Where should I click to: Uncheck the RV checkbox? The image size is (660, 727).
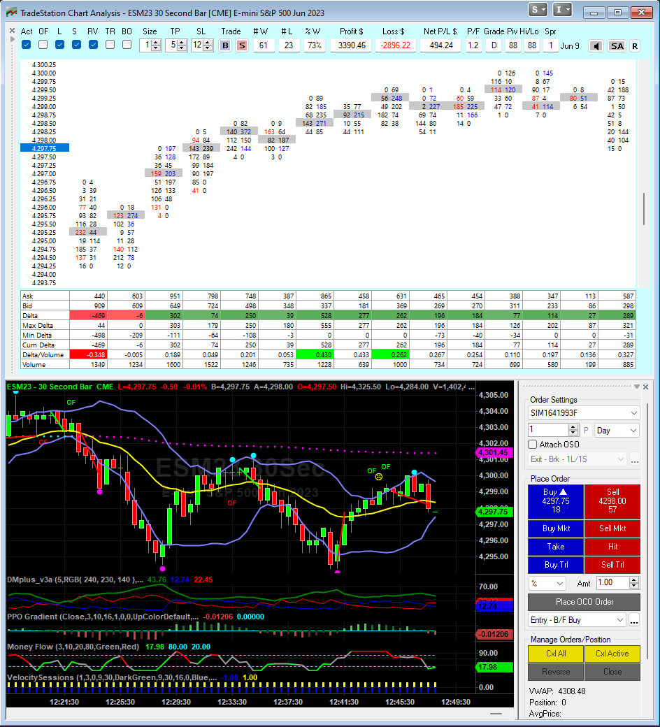tap(93, 45)
